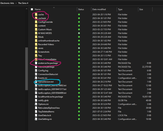
Task: Select lastException_63818441317.txt file
Action: click(x=52, y=89)
